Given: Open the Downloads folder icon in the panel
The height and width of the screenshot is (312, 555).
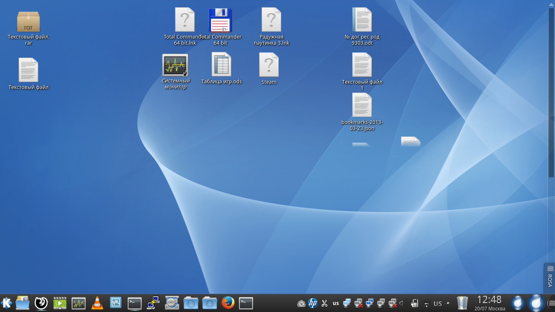Looking at the screenshot, I should click(x=209, y=303).
